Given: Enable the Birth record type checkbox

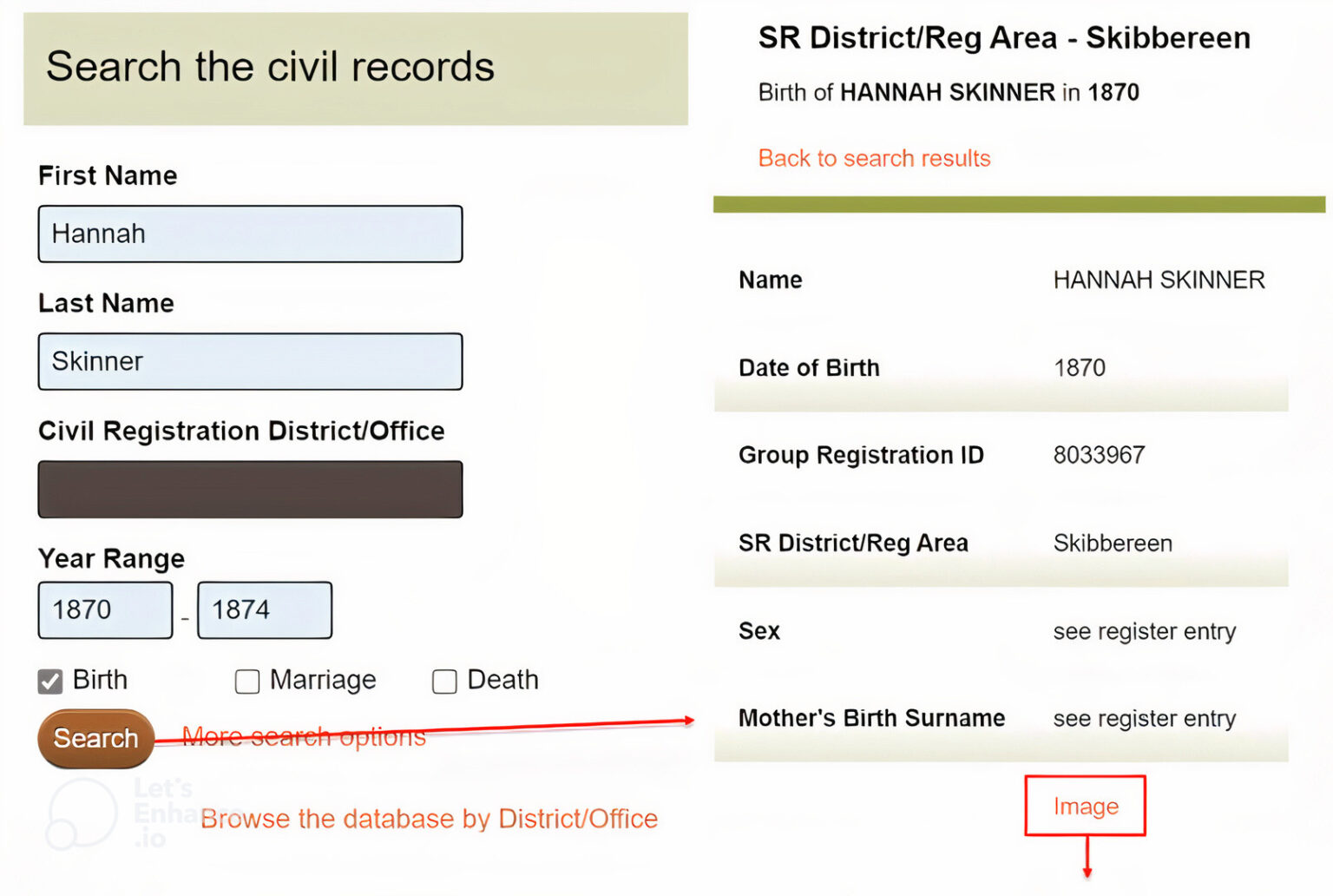Looking at the screenshot, I should 49,681.
